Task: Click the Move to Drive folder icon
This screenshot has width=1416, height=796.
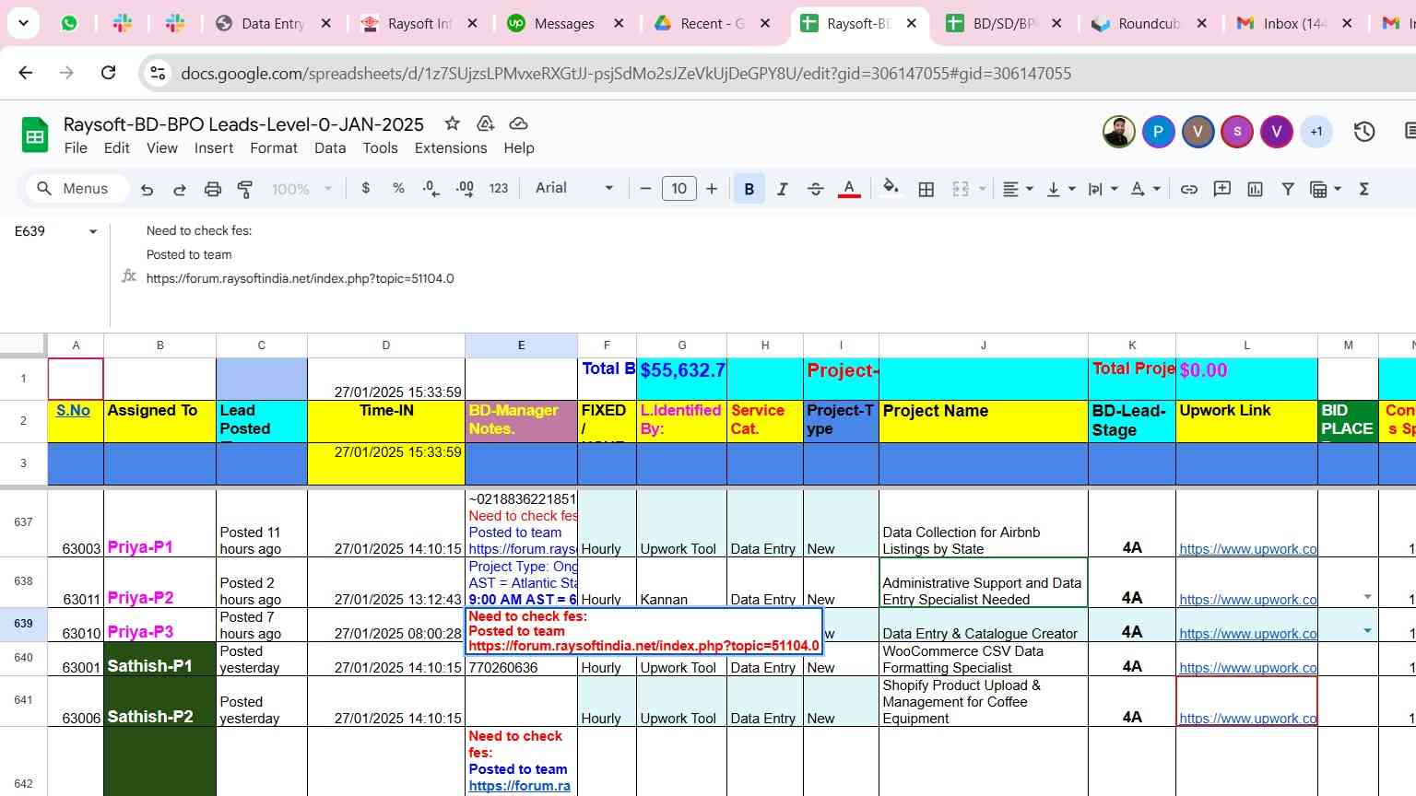Action: tap(485, 123)
